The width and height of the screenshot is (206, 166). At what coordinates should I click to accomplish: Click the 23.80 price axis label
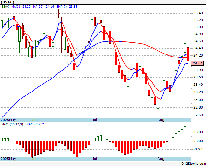tap(198, 70)
